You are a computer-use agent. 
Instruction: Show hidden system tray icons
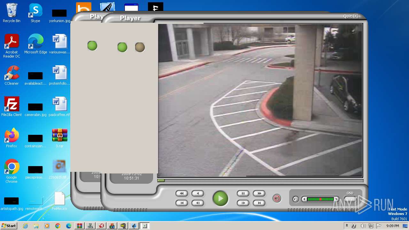pyautogui.click(x=347, y=226)
